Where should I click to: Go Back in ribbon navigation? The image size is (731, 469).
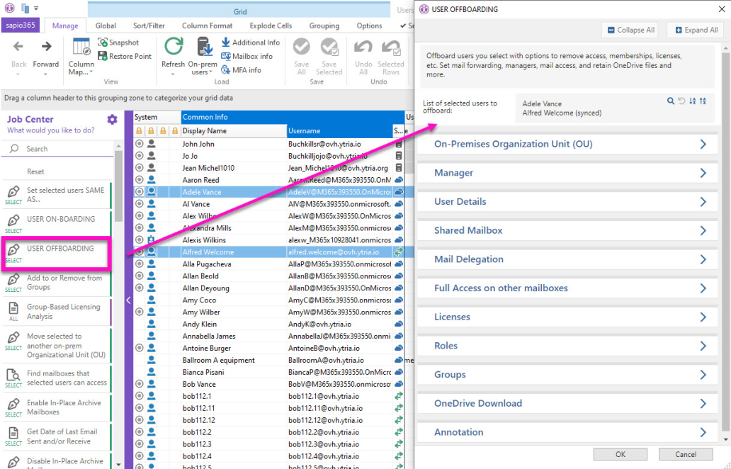click(18, 55)
